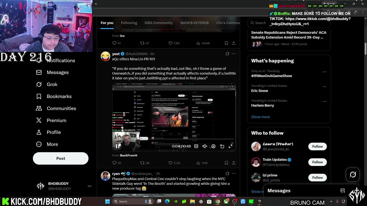Viewport: 367px width, 206px height.
Task: Open options for Eric Snow trend
Action: pos(324,87)
